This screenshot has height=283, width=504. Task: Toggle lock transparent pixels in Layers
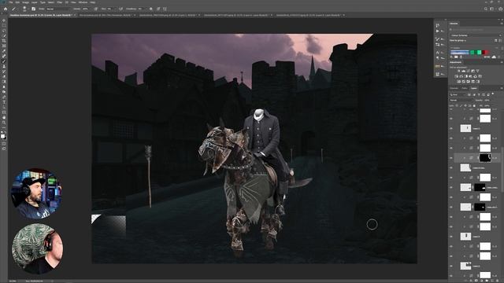[457, 105]
